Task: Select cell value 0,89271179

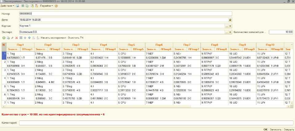Action: [208, 66]
